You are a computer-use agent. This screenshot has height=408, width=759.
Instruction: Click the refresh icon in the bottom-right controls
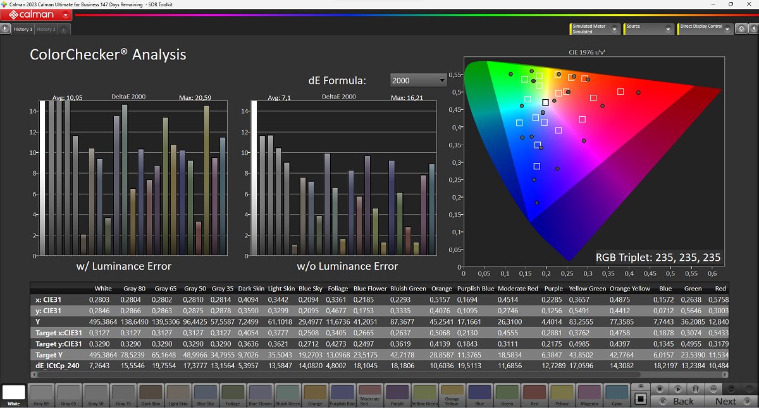pyautogui.click(x=732, y=389)
